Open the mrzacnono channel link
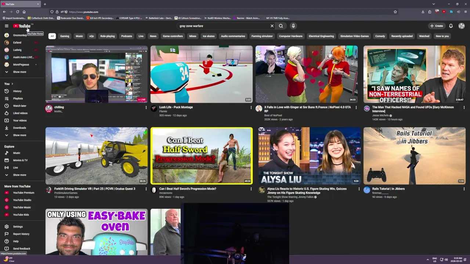 pos(166,193)
